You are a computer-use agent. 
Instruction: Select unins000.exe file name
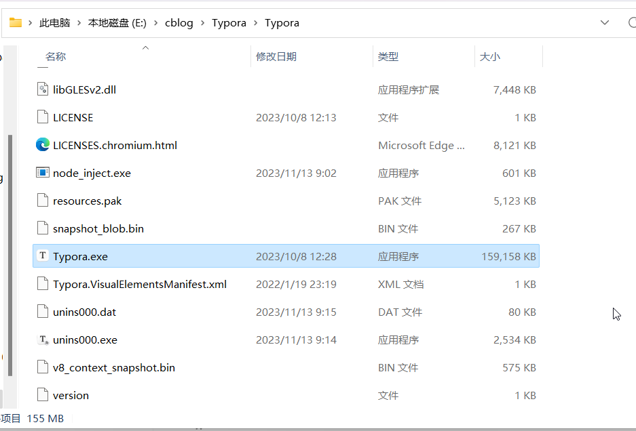coord(85,340)
